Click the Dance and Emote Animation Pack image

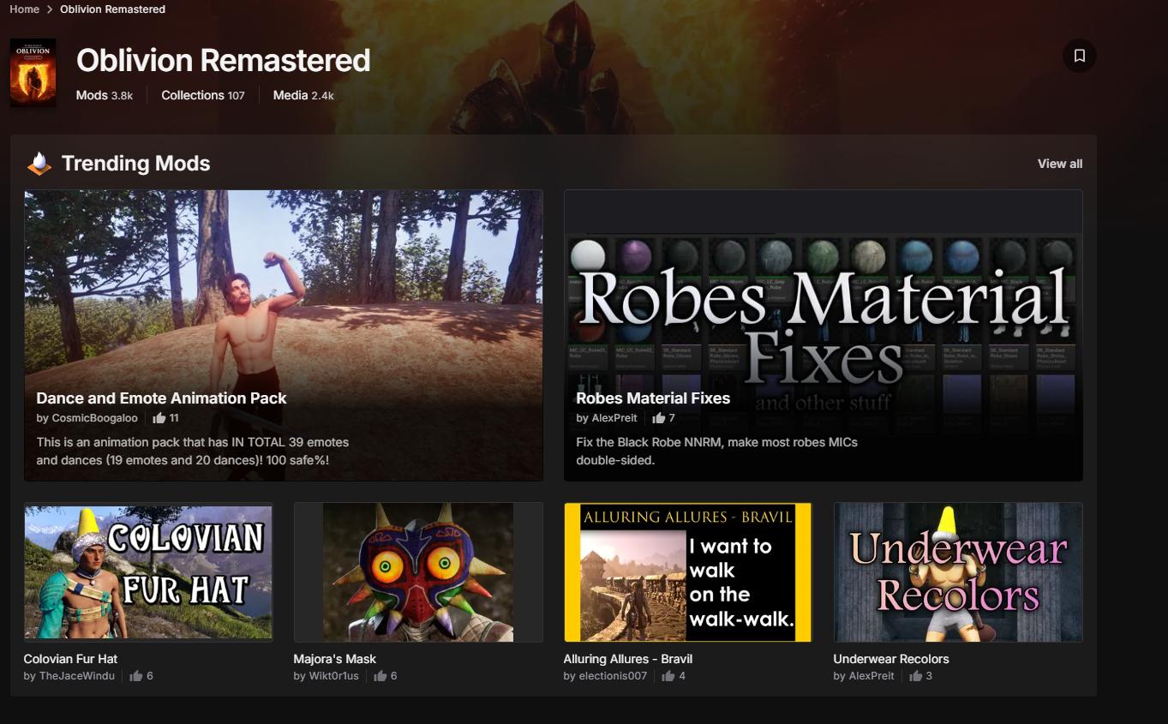pyautogui.click(x=284, y=335)
